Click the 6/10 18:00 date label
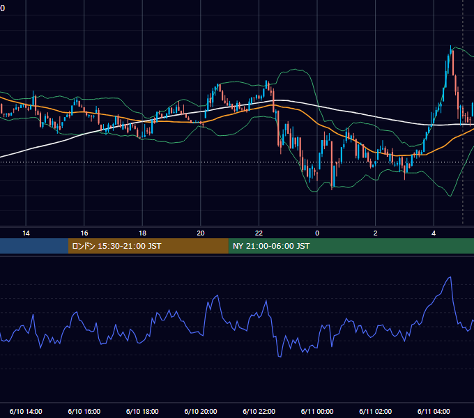The height and width of the screenshot is (418, 474). 142,411
